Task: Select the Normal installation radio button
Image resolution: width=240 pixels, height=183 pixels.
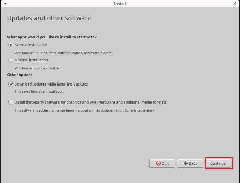Action: 10,45
